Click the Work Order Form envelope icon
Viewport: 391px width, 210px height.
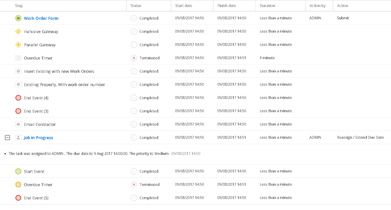18,18
